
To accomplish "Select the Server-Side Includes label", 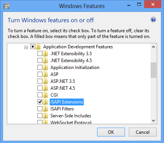I will [71, 116].
